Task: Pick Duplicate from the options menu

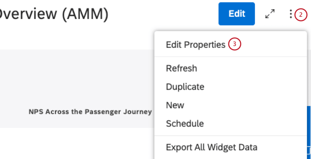Action: pos(185,87)
